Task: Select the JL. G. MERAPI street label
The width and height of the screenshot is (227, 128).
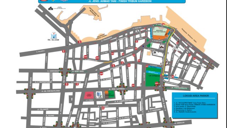Action: coord(103,107)
